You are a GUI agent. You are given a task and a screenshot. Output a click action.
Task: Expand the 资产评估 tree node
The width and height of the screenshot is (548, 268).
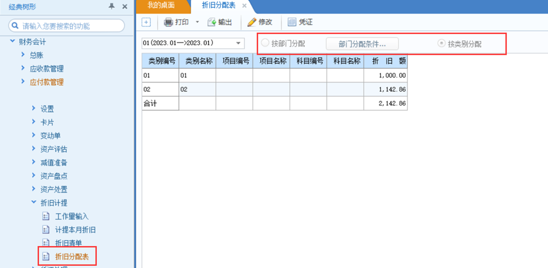(x=33, y=149)
